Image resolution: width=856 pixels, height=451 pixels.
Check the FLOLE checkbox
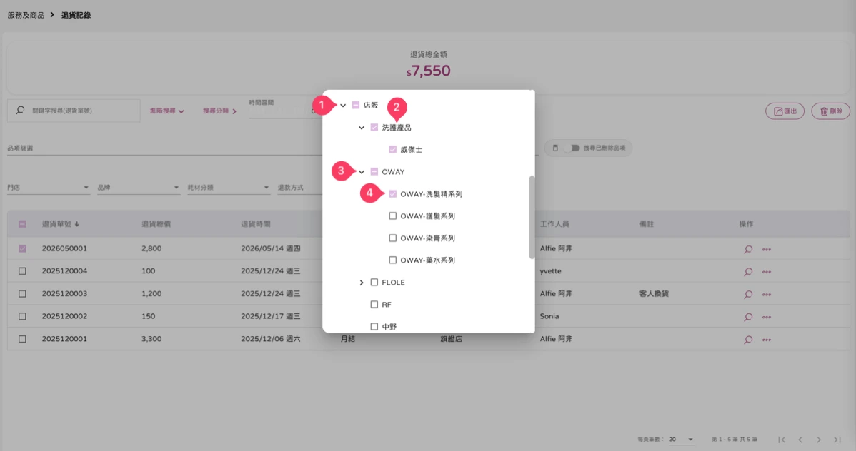[x=374, y=283]
